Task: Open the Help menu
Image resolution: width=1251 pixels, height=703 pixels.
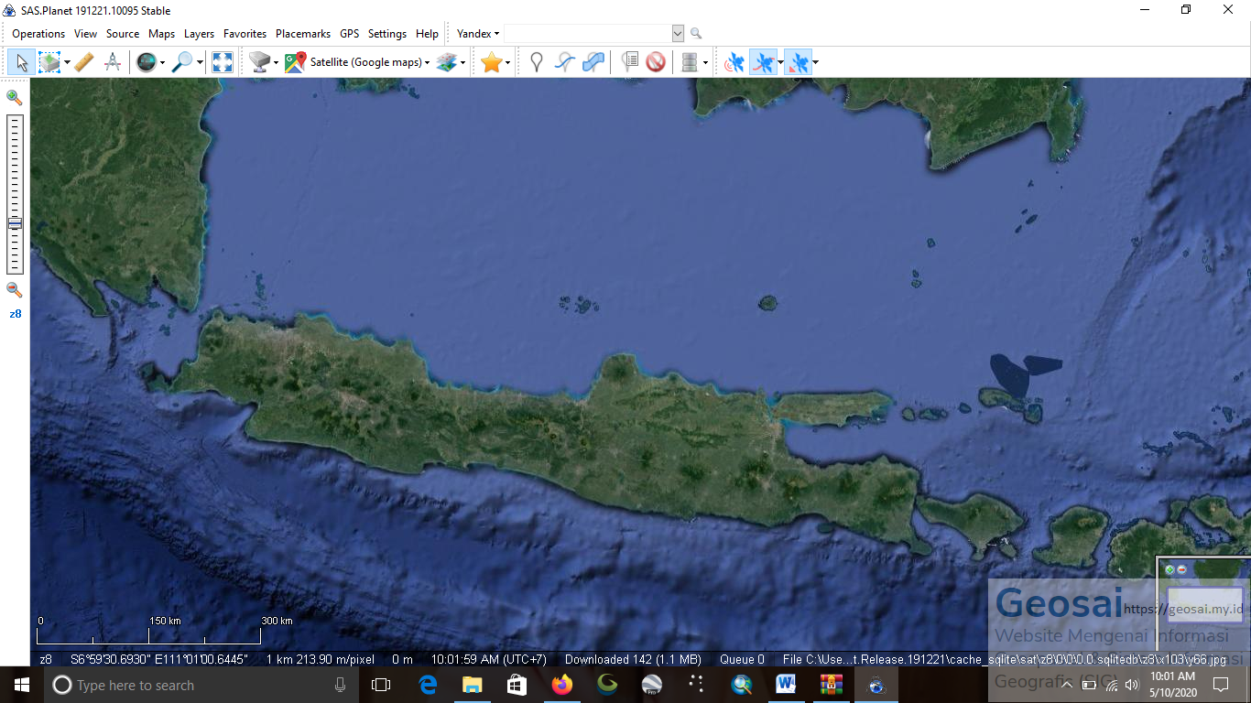Action: tap(427, 34)
